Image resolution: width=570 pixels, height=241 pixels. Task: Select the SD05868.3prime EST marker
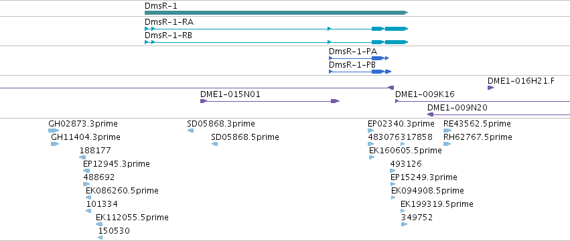click(190, 131)
